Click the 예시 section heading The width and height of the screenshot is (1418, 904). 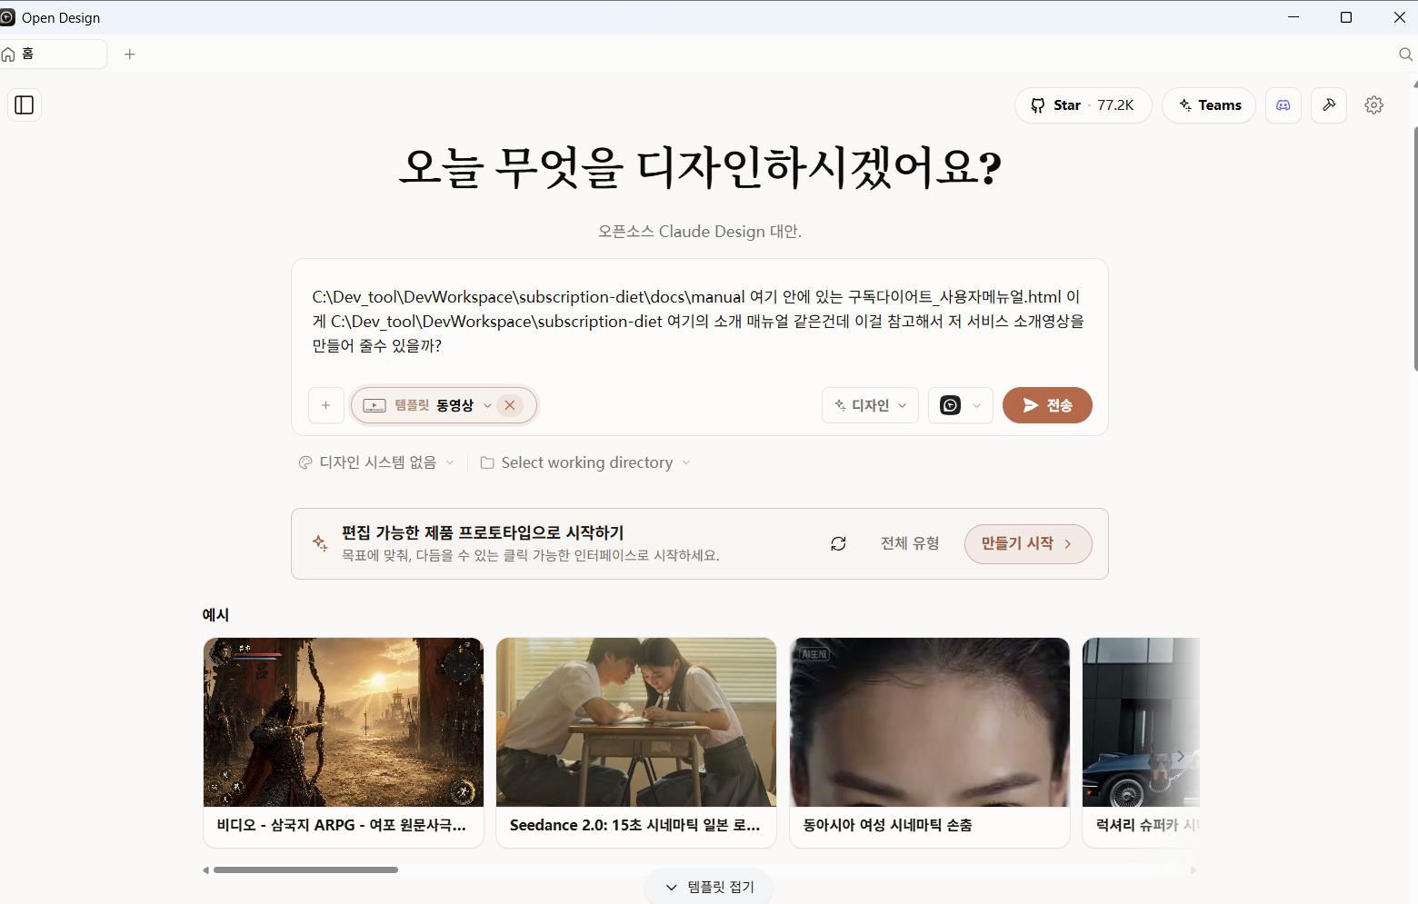pos(215,615)
